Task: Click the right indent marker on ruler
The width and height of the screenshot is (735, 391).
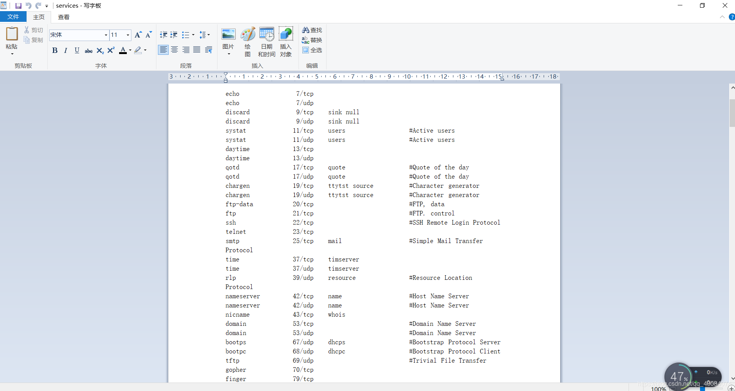Action: click(x=502, y=78)
